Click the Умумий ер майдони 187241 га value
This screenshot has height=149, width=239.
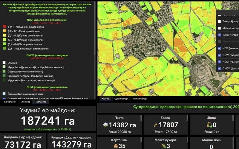pos(48,121)
